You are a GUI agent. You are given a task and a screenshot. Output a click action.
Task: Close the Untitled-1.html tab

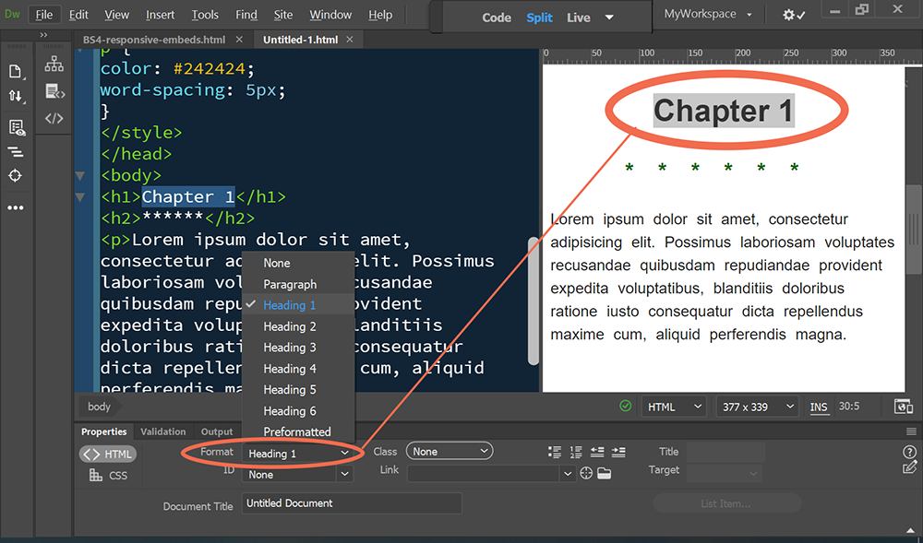click(x=350, y=40)
